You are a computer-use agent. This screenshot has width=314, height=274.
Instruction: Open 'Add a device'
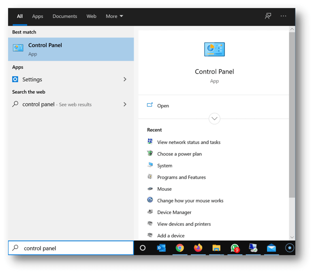(x=171, y=236)
